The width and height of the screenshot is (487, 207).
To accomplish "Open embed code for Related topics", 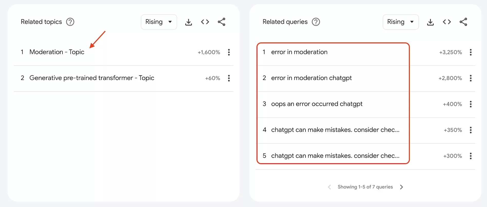I will pyautogui.click(x=205, y=22).
